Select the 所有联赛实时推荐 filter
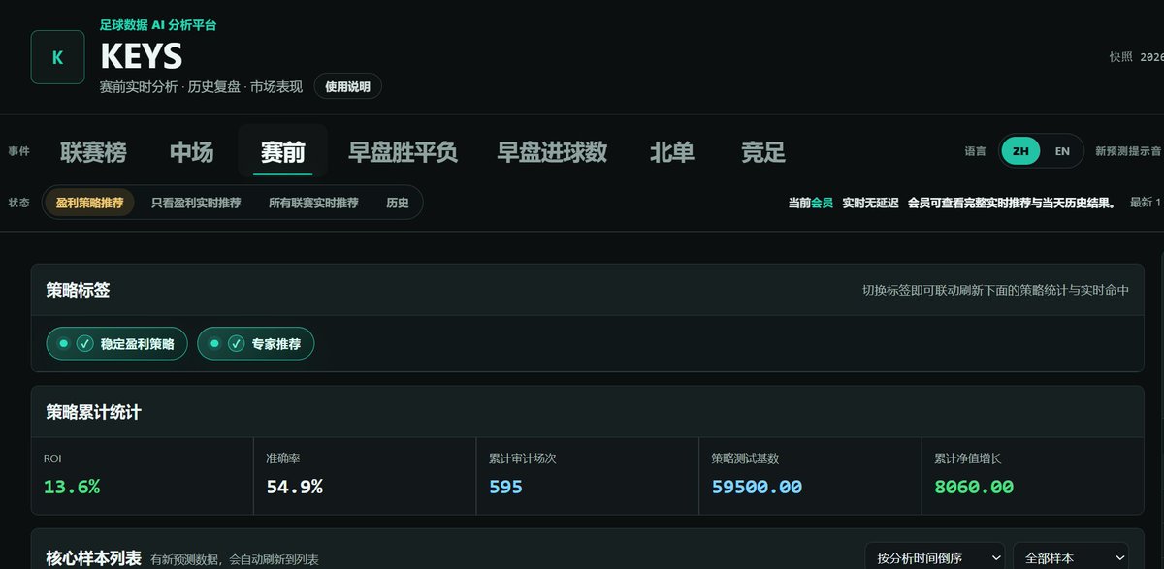 [x=313, y=203]
